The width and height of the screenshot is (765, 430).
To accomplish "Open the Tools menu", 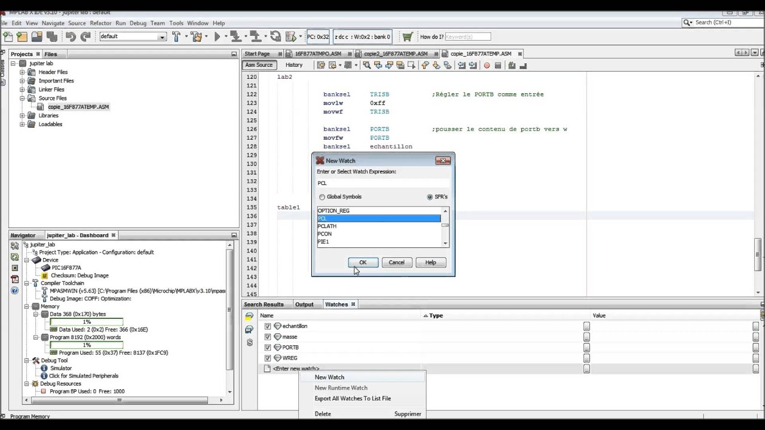I will [x=176, y=23].
